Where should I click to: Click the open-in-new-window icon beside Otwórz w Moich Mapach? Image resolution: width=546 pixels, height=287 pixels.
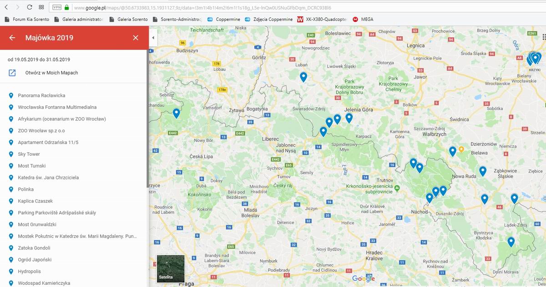pyautogui.click(x=12, y=73)
